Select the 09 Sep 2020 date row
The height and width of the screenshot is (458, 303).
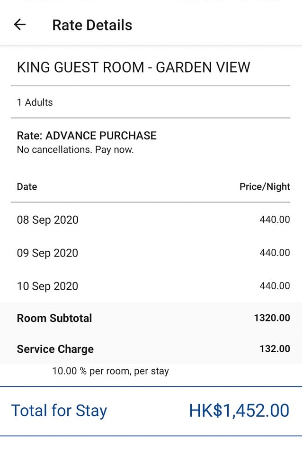click(48, 253)
